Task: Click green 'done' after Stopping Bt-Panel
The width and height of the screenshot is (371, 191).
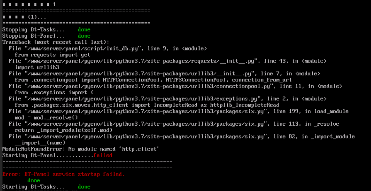Action: coord(84,36)
